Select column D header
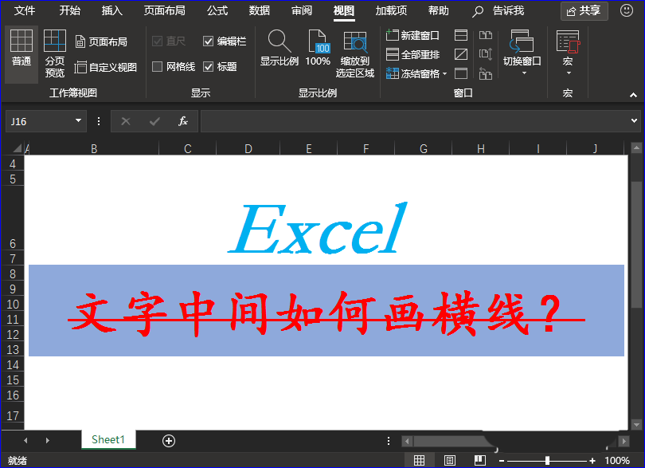The width and height of the screenshot is (645, 468). pyautogui.click(x=248, y=149)
